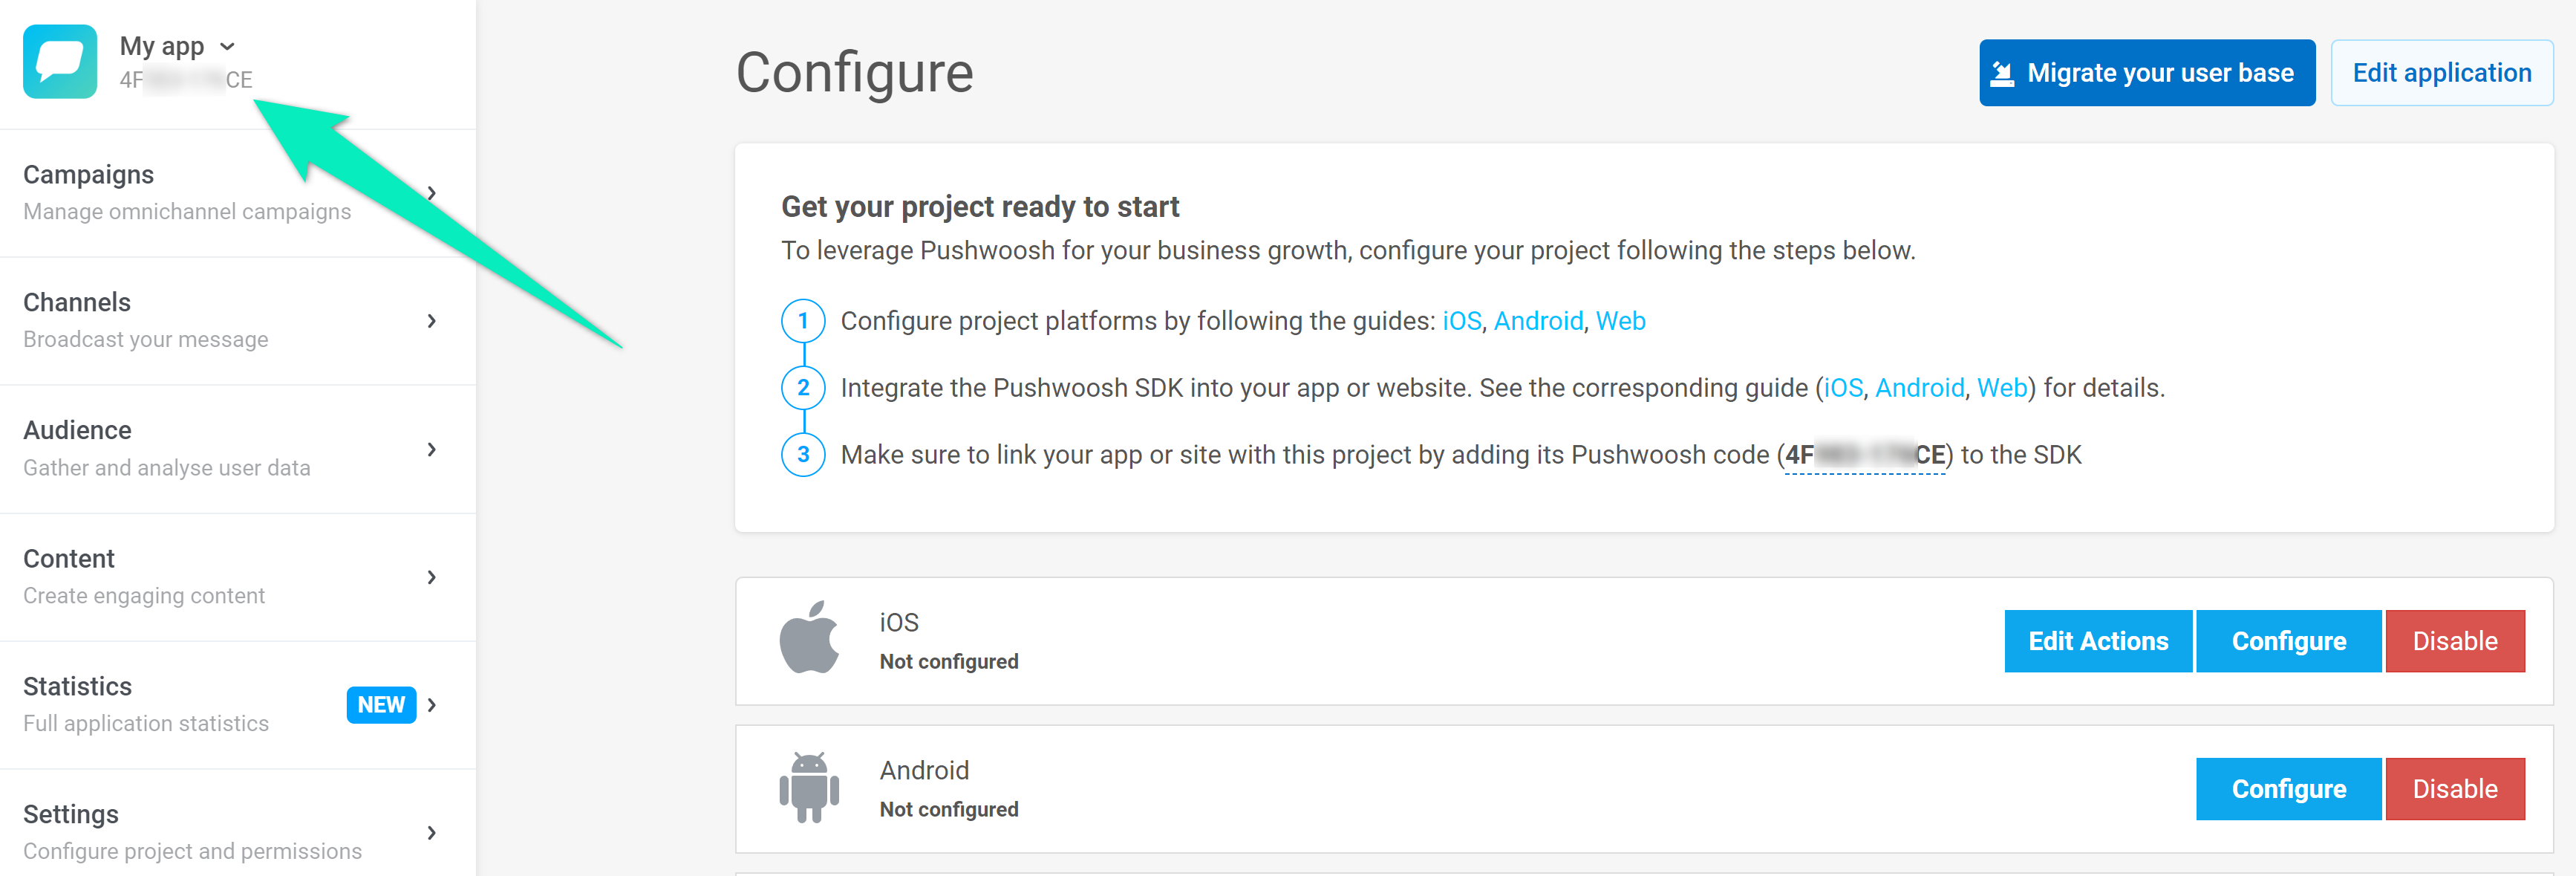Click the Android robot platform icon
This screenshot has height=876, width=2576.
tap(809, 787)
